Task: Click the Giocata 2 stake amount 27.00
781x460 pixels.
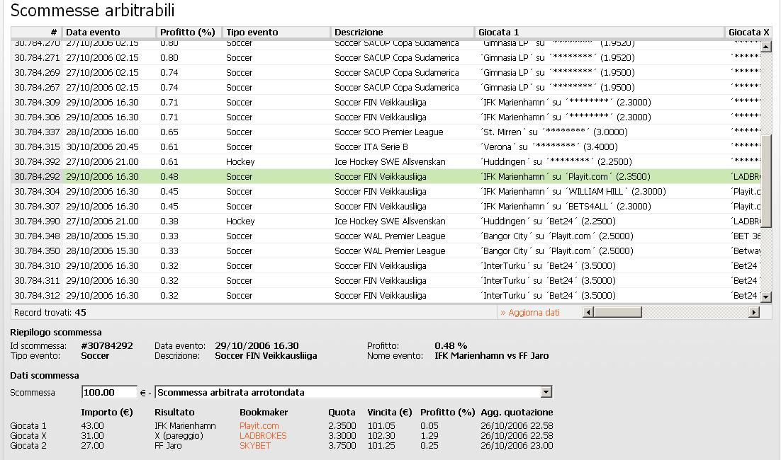Action: [93, 446]
